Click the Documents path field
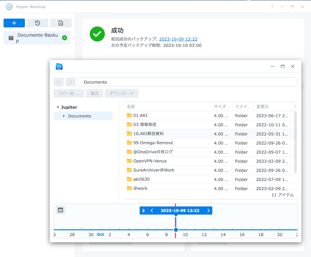Image resolution: width=311 pixels, height=257 pixels. 187,82
